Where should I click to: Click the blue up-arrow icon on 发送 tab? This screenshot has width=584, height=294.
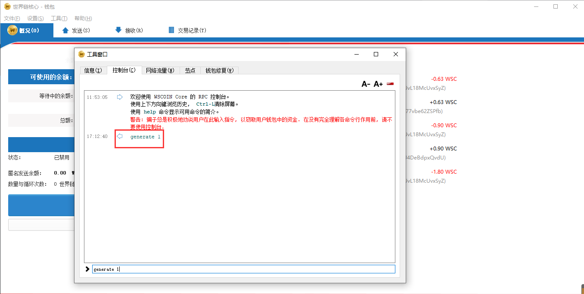point(65,30)
